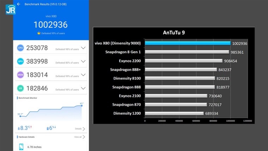Select the blue vivo X80 chart bar
The width and height of the screenshot is (268, 151).
188,43
